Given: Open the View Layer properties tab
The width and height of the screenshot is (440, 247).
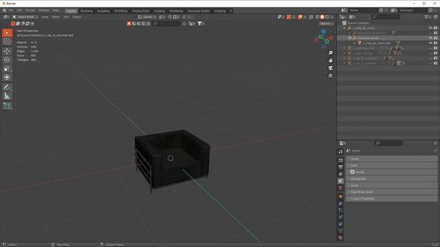Looking at the screenshot, I should (340, 174).
